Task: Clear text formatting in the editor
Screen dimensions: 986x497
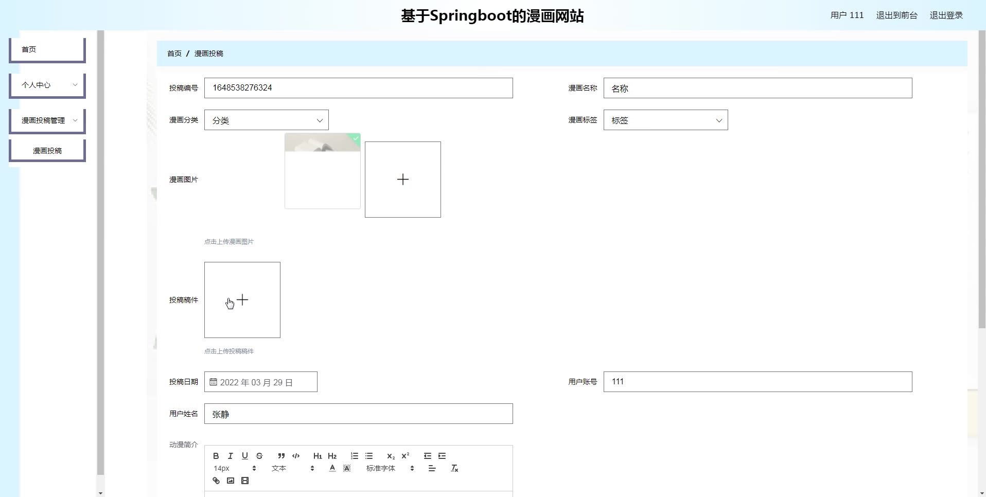Action: coord(454,468)
